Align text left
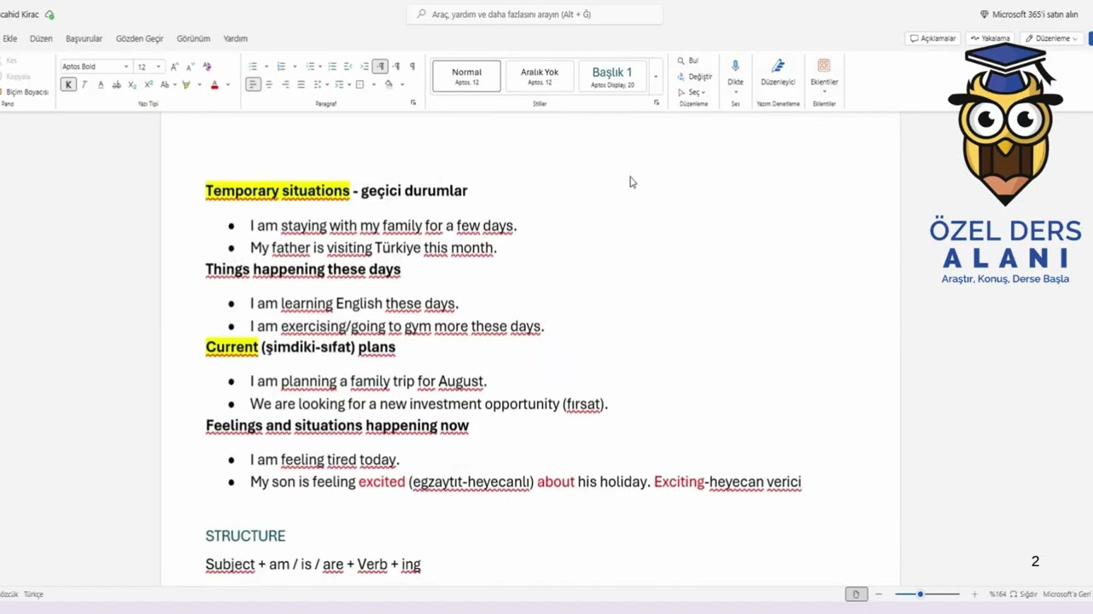The height and width of the screenshot is (614, 1093). click(253, 84)
